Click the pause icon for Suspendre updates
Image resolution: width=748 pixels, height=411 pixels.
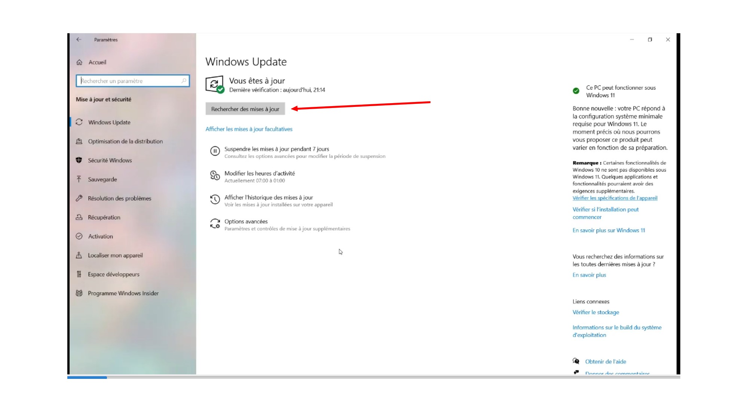[x=215, y=151]
